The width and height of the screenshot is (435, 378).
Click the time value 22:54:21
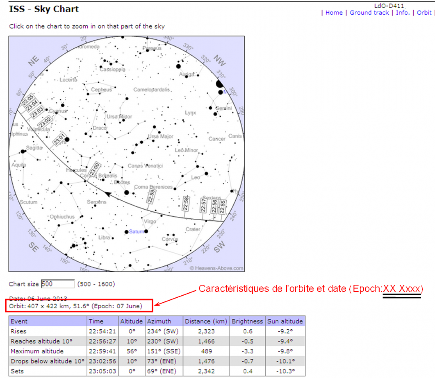coord(102,331)
